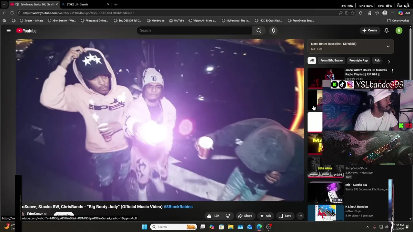The image size is (413, 232).
Task: Start voice search with the microphone icon
Action: click(x=273, y=30)
